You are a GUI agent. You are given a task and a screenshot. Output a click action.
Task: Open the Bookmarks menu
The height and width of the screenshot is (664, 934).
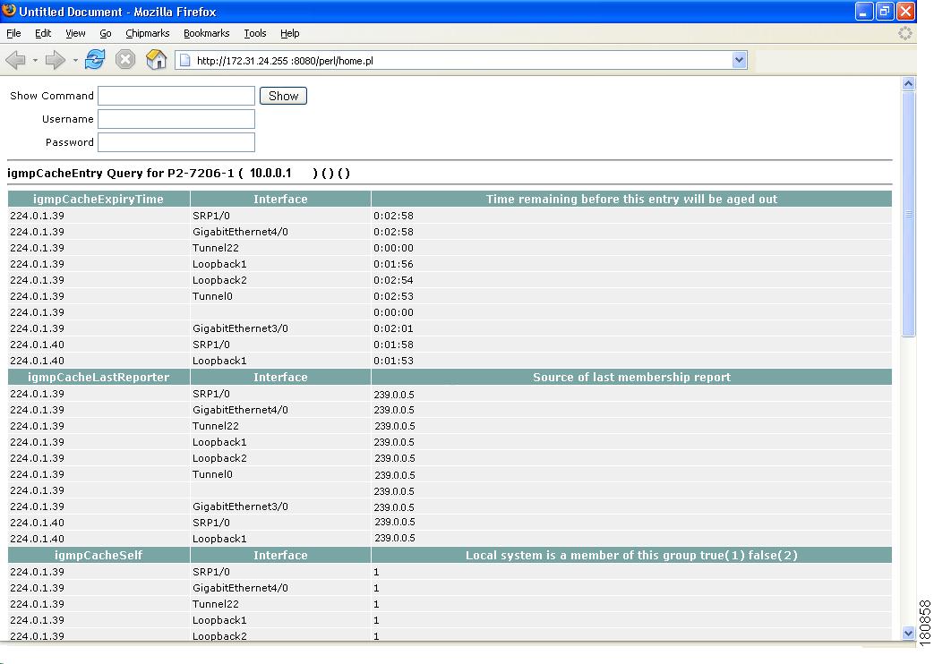click(206, 33)
